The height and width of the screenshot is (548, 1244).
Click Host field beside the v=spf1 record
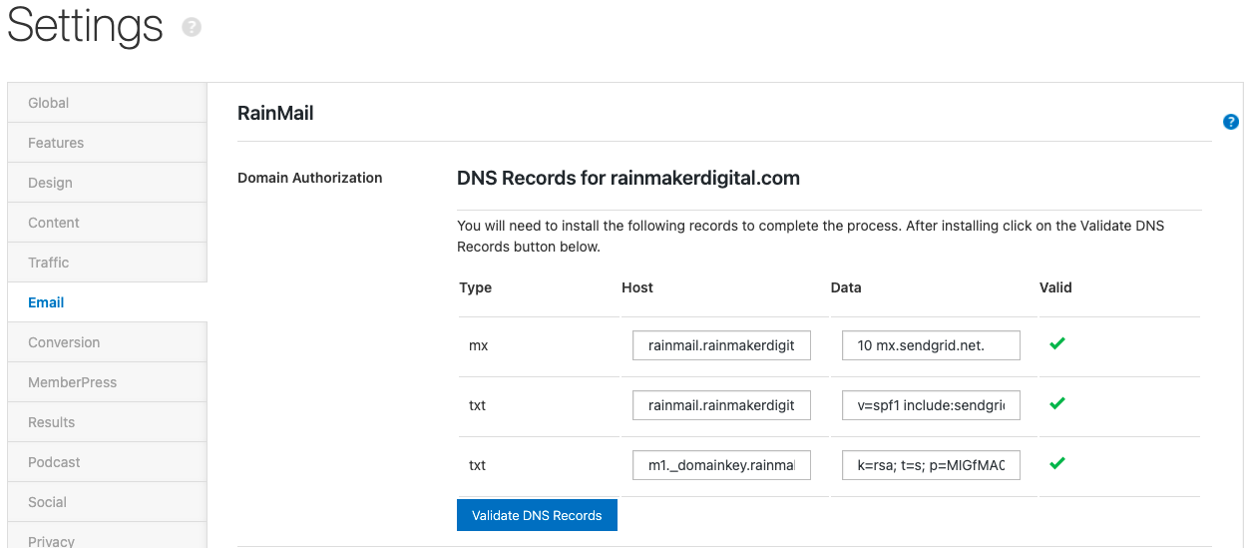click(721, 405)
